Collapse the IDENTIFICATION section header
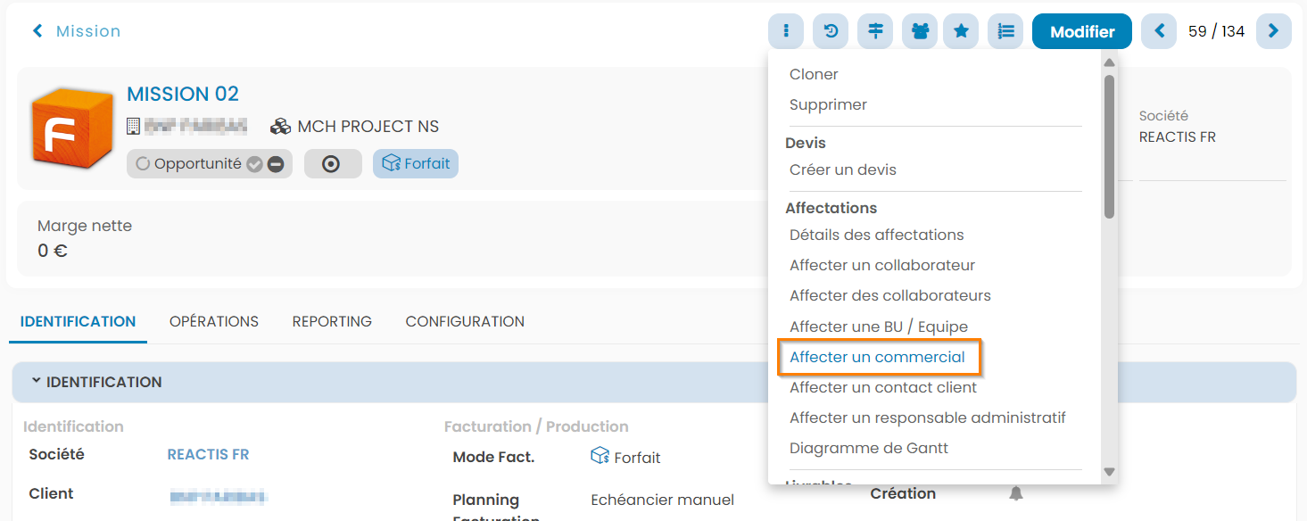 pos(96,382)
